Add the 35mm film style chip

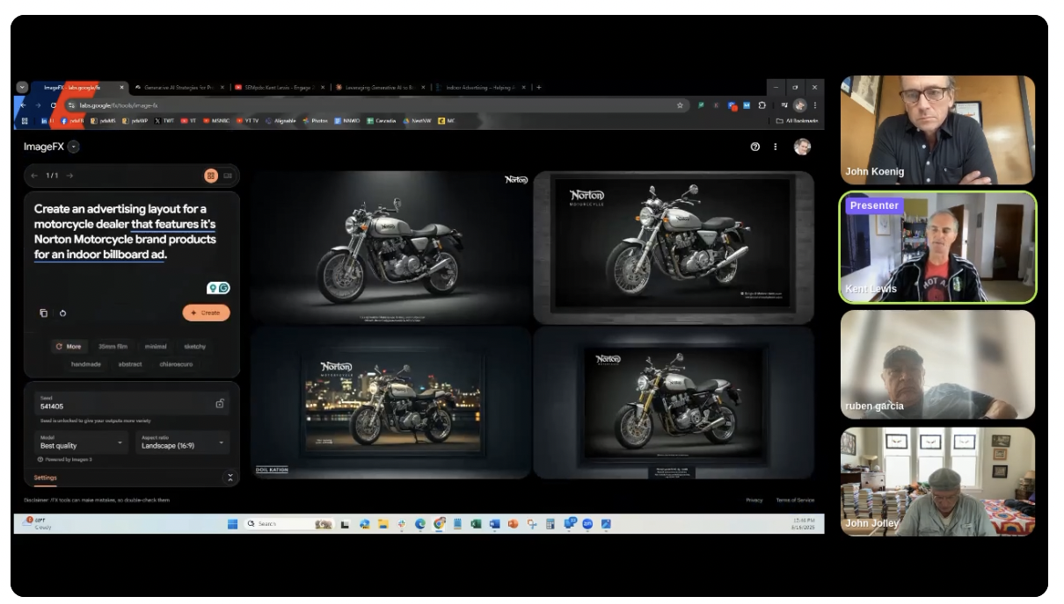pos(113,347)
